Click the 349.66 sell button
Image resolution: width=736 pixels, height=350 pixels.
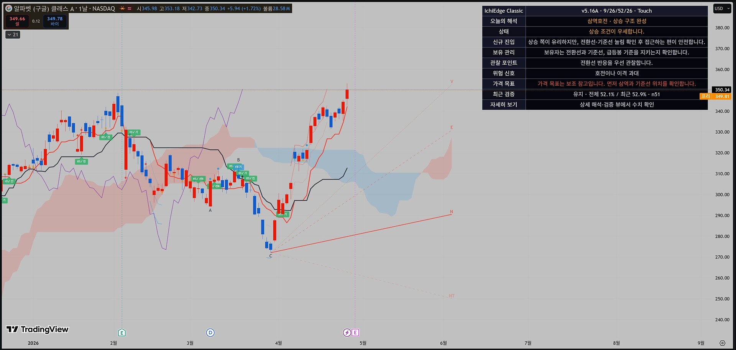(x=17, y=21)
